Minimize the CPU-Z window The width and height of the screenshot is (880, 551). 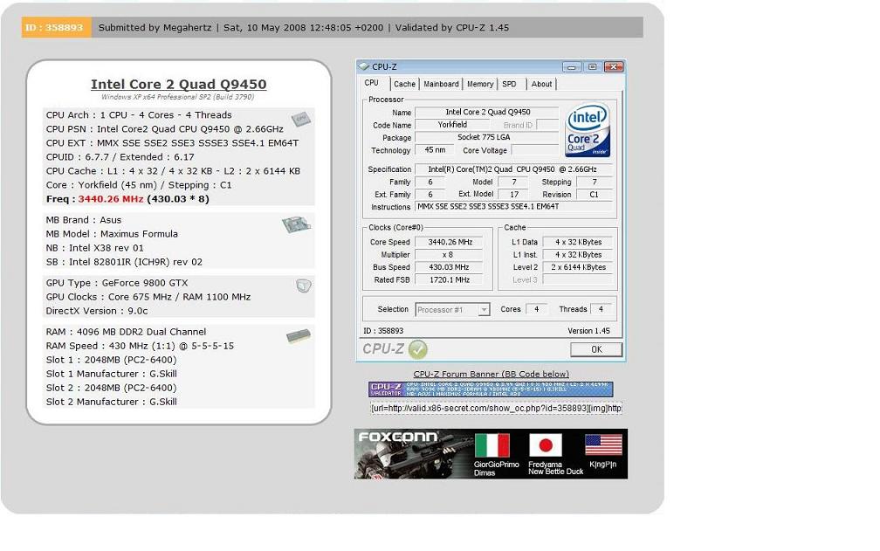[x=571, y=66]
